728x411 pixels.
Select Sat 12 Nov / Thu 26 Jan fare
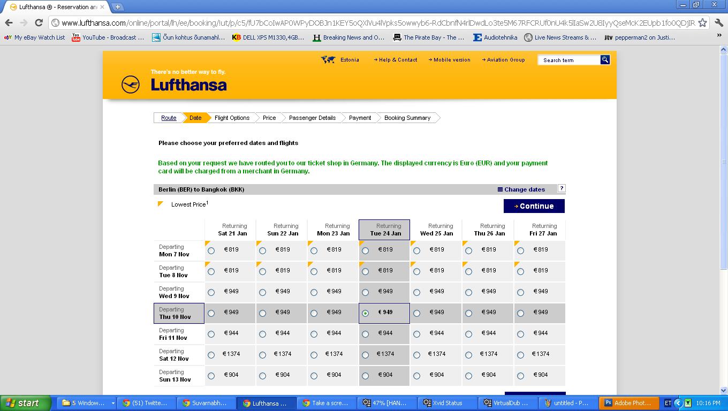(468, 355)
